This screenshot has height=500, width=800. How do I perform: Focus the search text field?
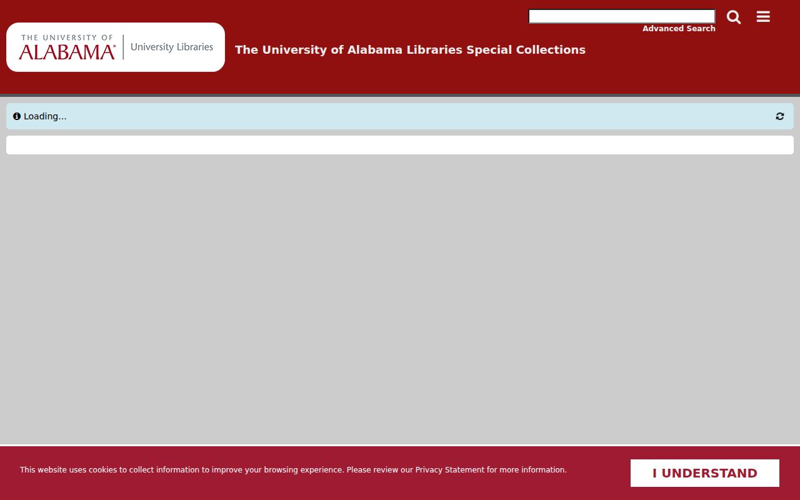pyautogui.click(x=622, y=16)
